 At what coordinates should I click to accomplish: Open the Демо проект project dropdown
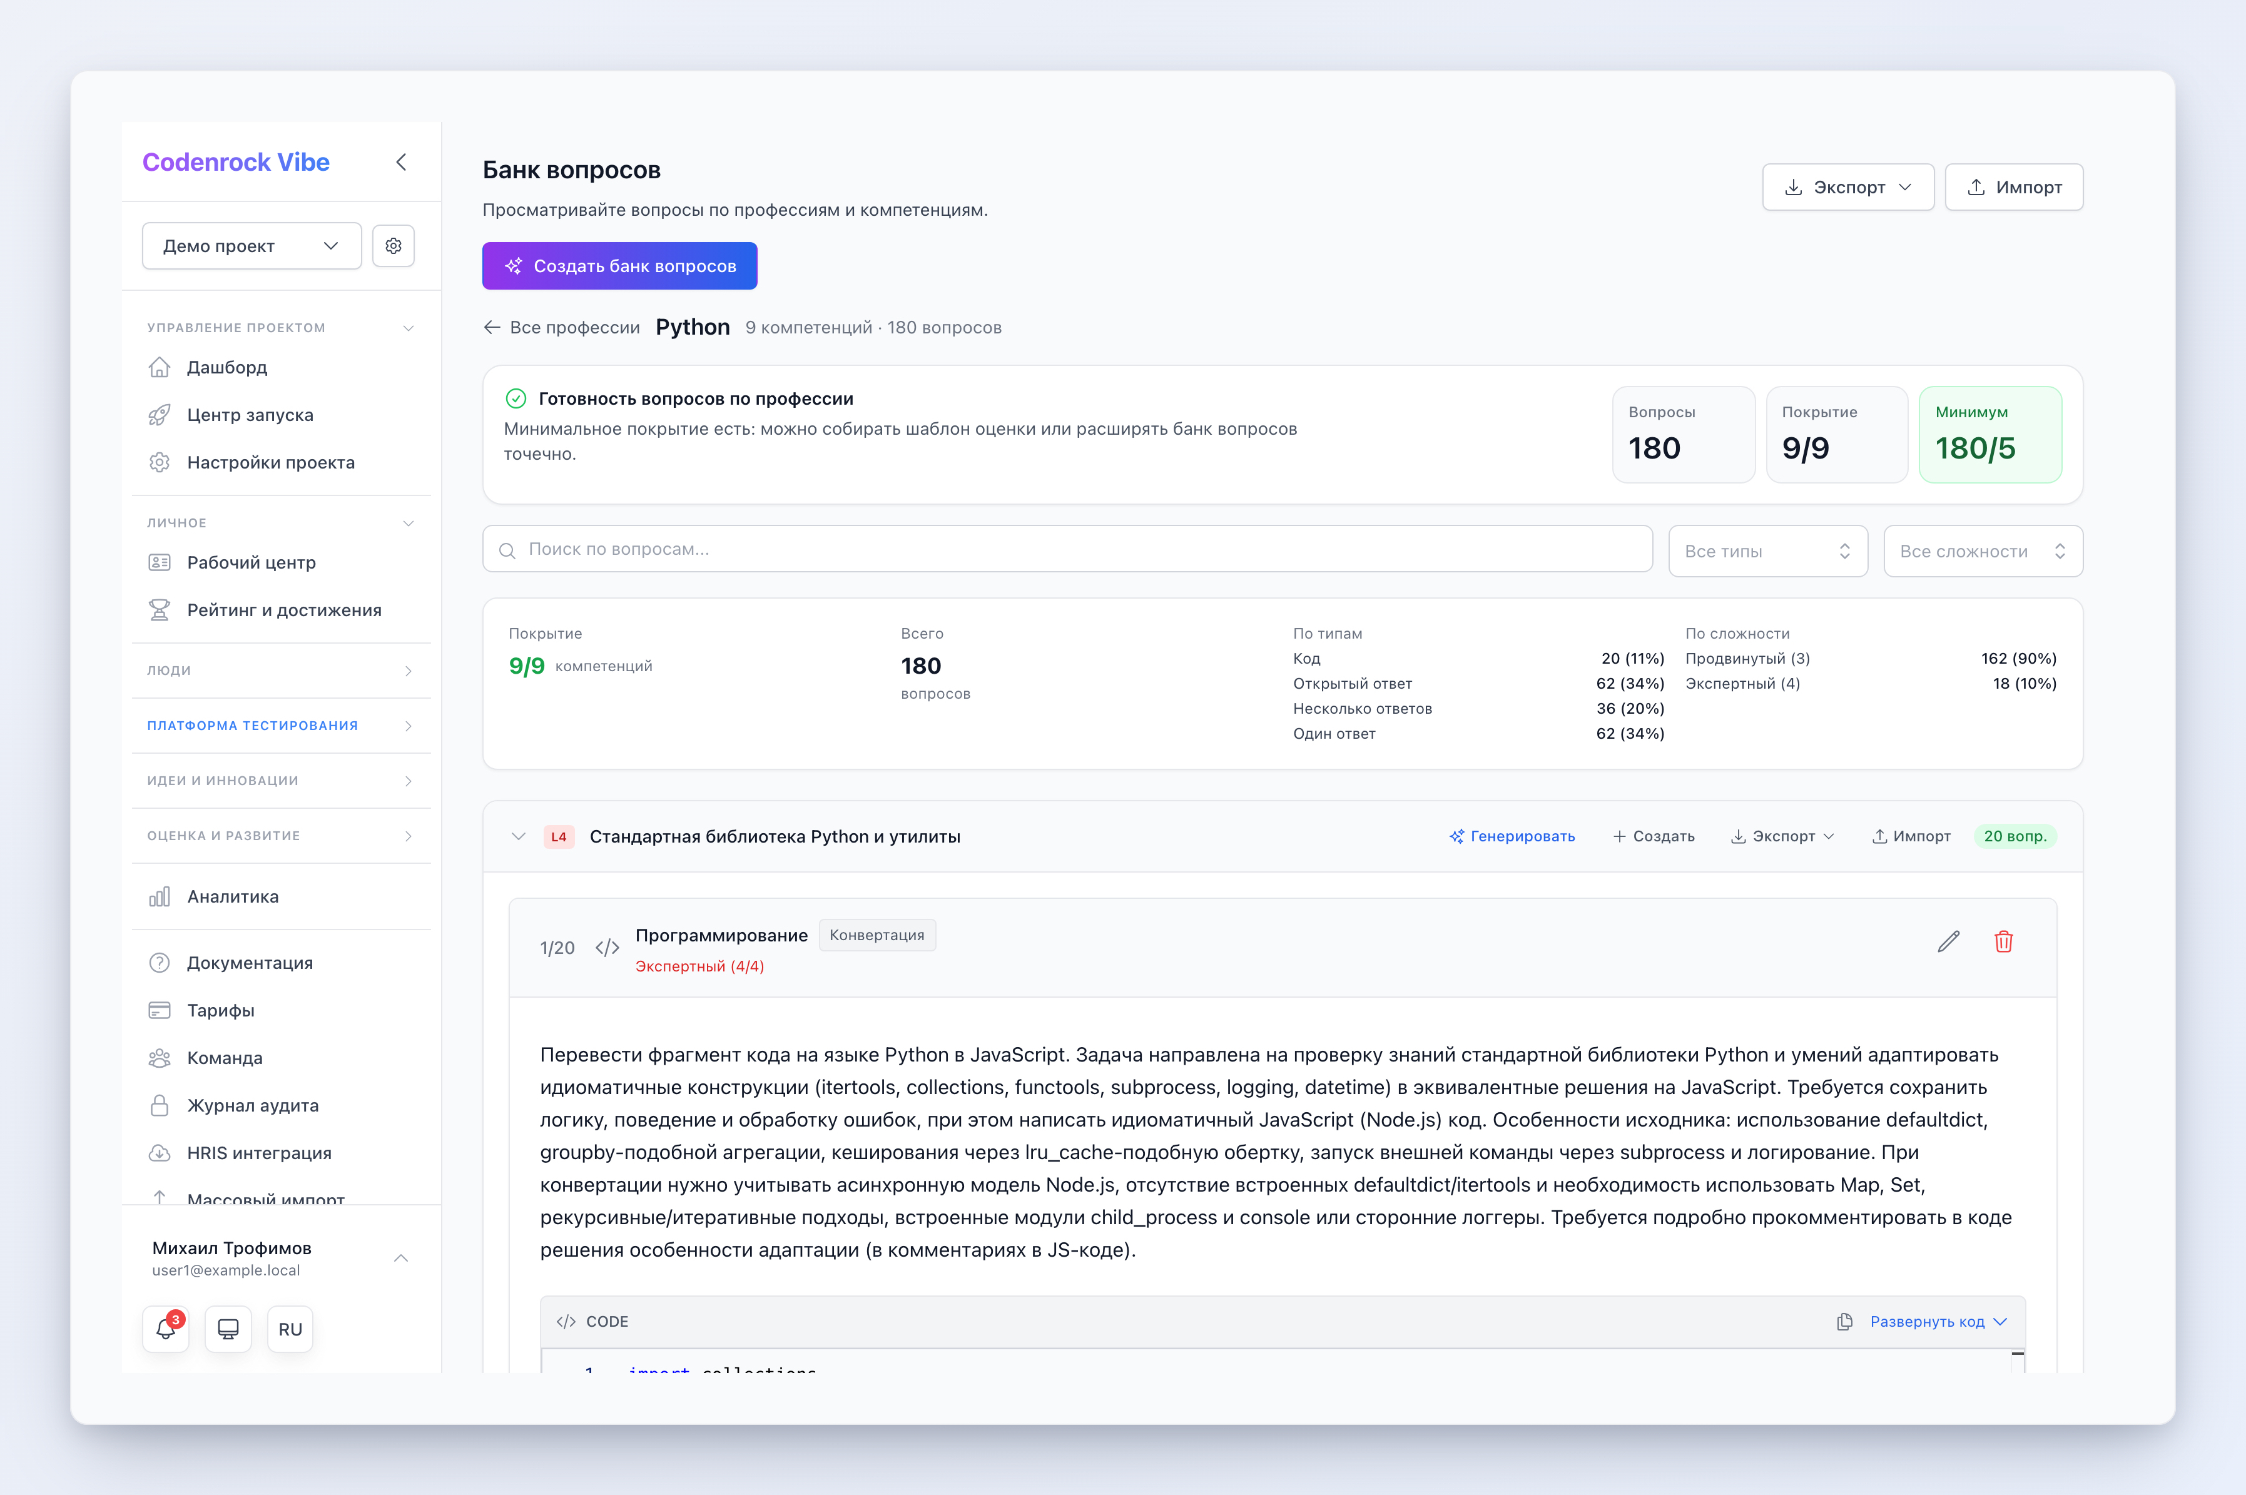[252, 246]
